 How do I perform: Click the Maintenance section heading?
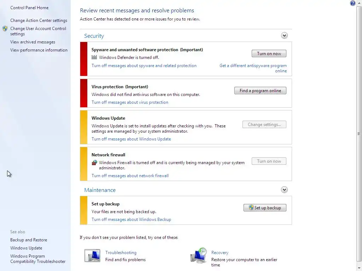[x=100, y=190]
